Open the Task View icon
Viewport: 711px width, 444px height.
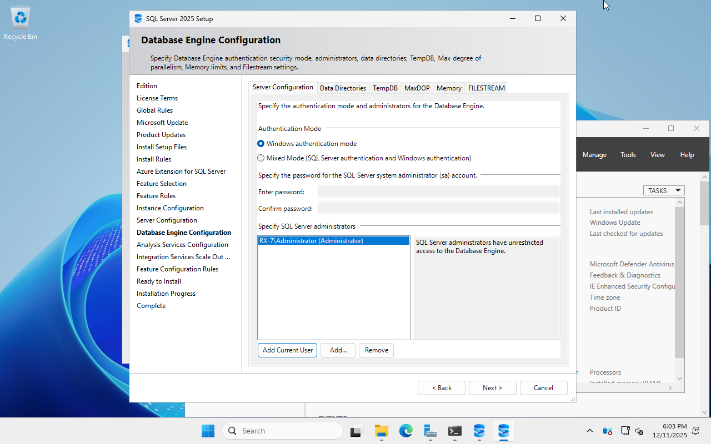(x=355, y=431)
